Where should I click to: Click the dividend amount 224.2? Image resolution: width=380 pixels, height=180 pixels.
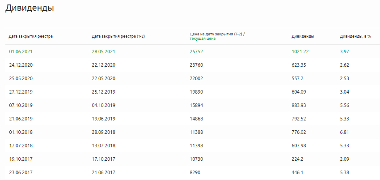[298, 159]
